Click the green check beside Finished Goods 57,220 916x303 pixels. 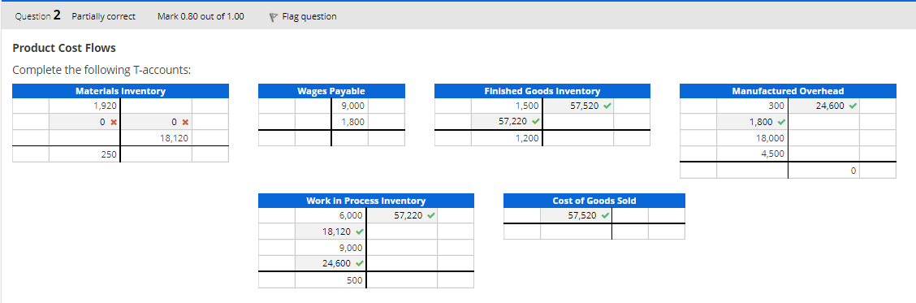(535, 122)
